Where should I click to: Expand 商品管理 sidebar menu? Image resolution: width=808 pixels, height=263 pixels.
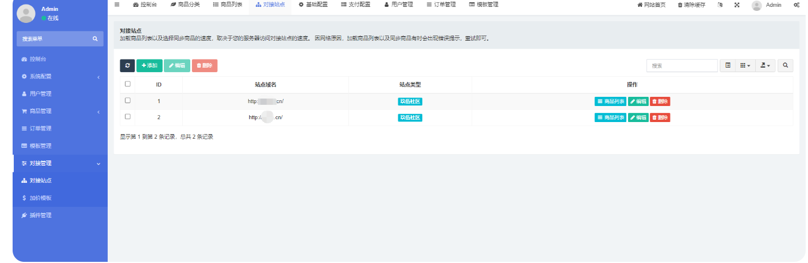[60, 111]
